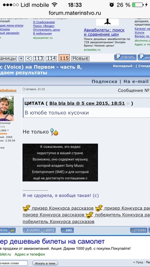This screenshot has width=150, height=267.
Task: Go to page 113
Action: 39,58
